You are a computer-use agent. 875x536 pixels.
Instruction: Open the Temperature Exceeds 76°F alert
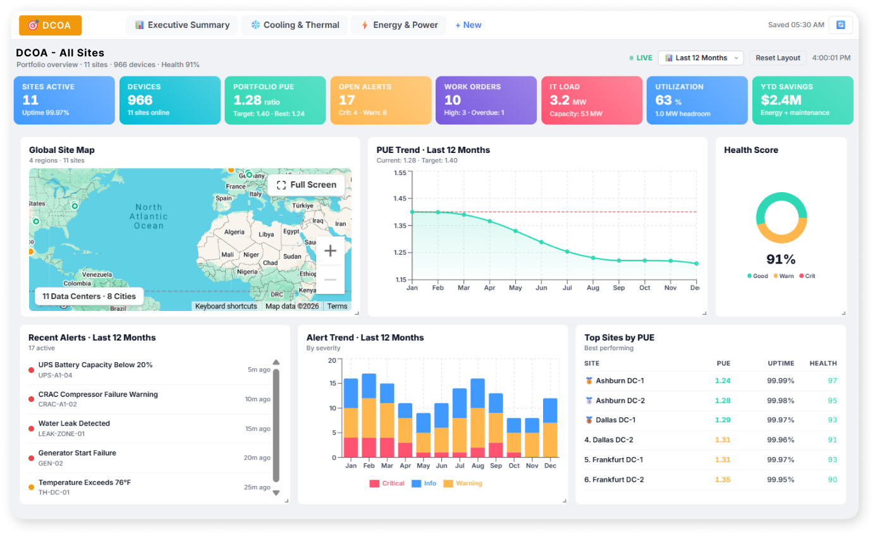pyautogui.click(x=150, y=487)
